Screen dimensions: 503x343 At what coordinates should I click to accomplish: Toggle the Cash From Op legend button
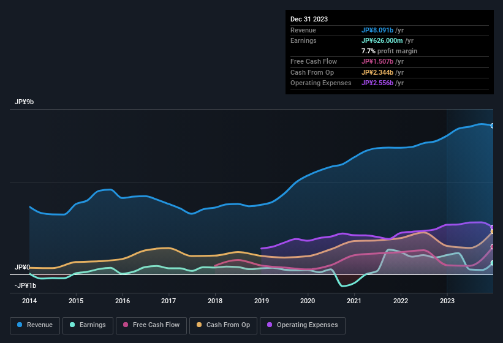(223, 326)
